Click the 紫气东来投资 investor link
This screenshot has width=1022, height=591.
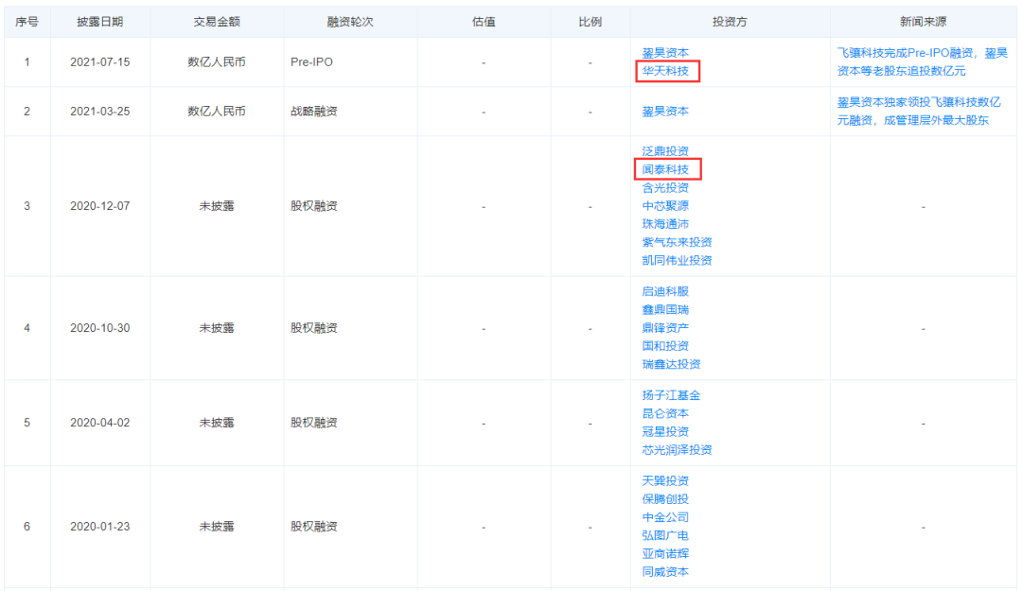coord(677,242)
